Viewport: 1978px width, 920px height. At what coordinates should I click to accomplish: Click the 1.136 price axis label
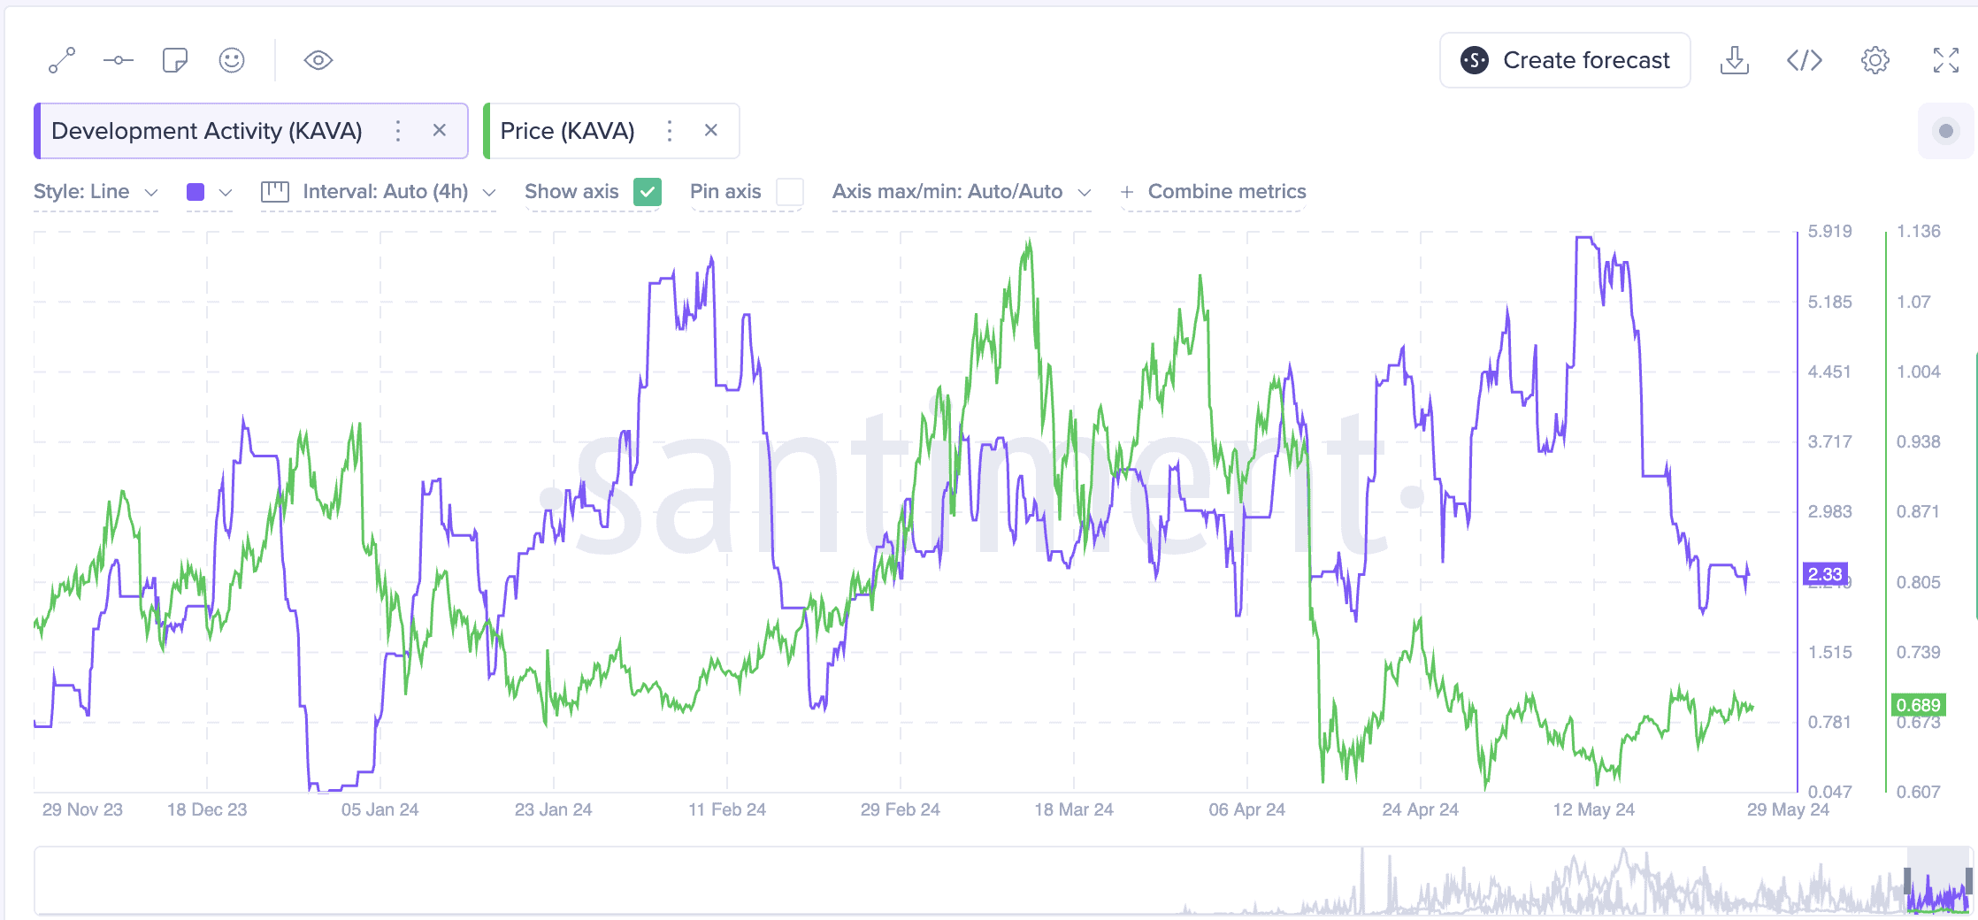click(x=1919, y=232)
